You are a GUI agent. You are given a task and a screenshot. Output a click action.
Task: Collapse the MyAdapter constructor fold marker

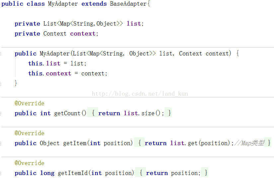point(1,54)
